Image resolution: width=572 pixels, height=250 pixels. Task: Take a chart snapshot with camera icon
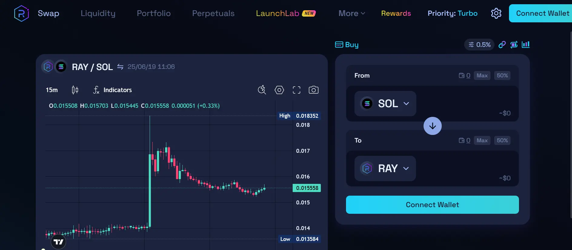click(314, 90)
